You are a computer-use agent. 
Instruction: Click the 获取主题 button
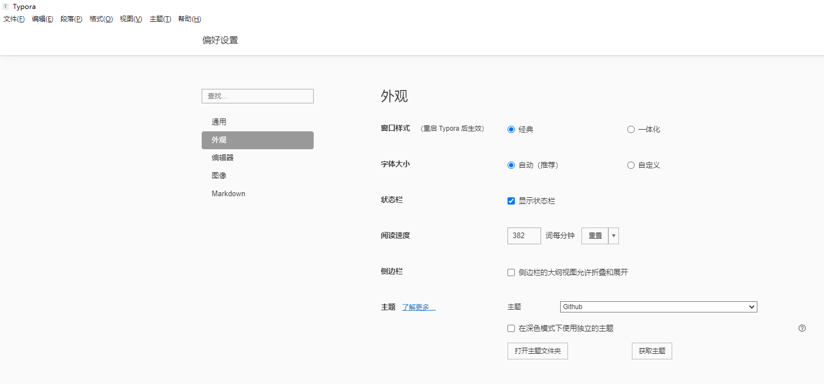point(652,351)
